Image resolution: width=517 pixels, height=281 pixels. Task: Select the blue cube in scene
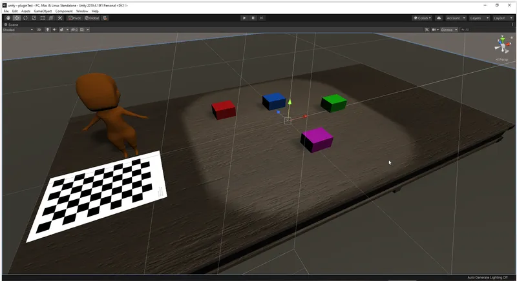click(x=274, y=101)
